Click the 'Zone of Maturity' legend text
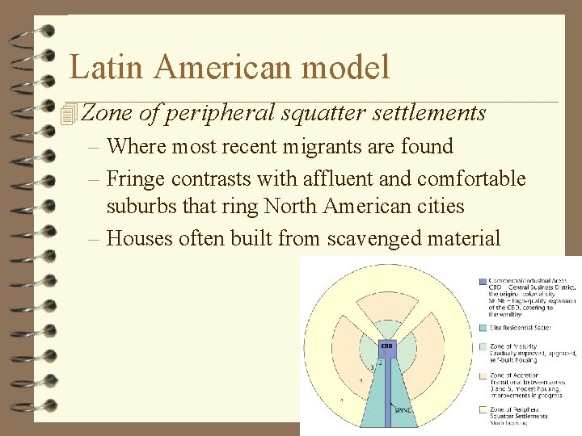Viewport: 582px width, 436px height. (513, 346)
